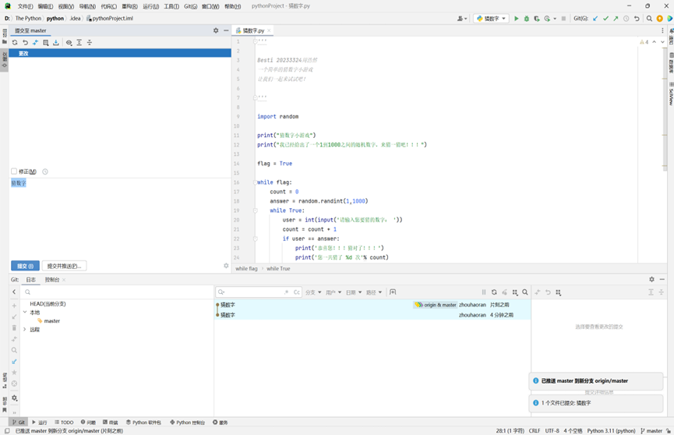The height and width of the screenshot is (435, 674).
Task: Toggle the 修正(M) amend checkbox
Action: (14, 172)
